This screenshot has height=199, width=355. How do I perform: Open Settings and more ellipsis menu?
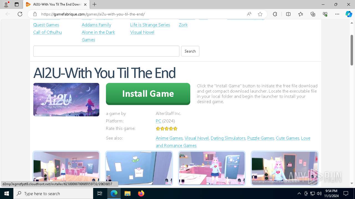[337, 14]
